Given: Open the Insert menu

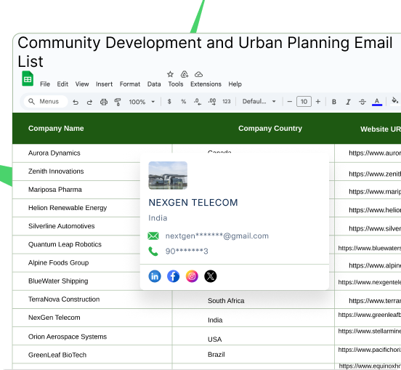Looking at the screenshot, I should (105, 84).
